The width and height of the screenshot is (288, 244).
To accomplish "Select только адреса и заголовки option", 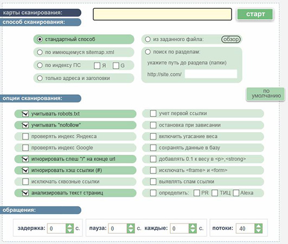I will (x=40, y=78).
